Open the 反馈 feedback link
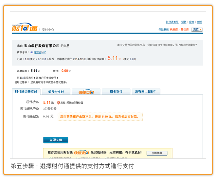The width and height of the screenshot is (216, 180). pos(191,22)
